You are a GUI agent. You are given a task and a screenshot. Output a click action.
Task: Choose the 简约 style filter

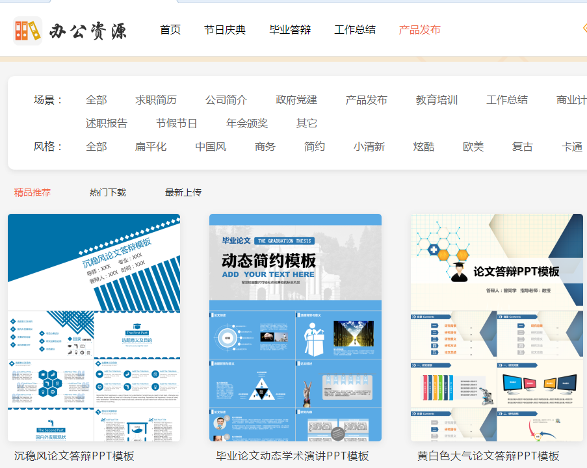pyautogui.click(x=315, y=146)
